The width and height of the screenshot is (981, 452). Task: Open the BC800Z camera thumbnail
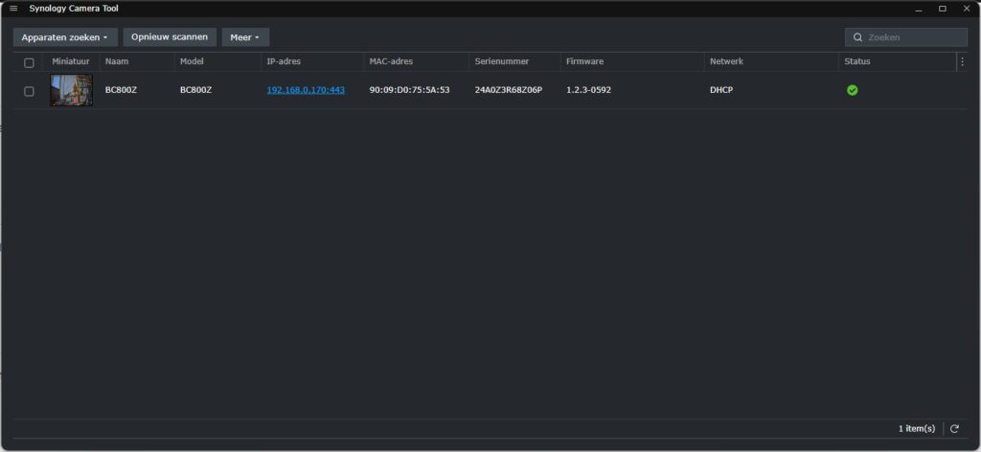point(71,90)
